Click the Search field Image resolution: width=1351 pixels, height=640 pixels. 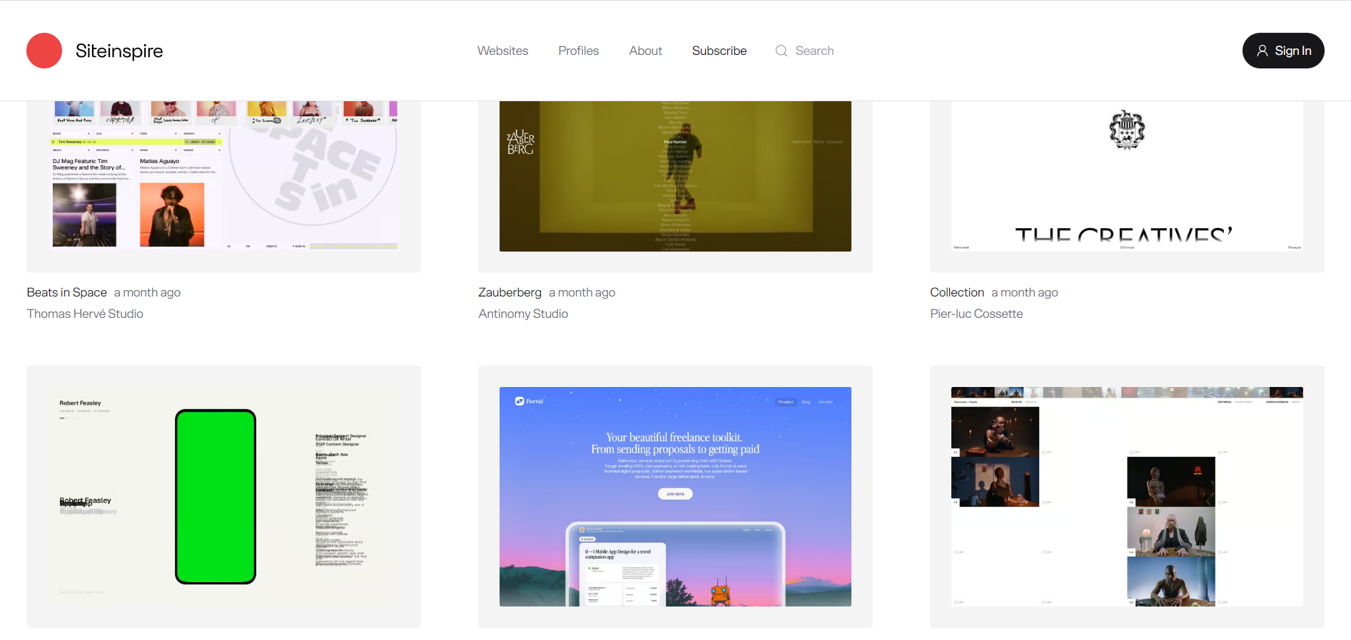click(814, 51)
